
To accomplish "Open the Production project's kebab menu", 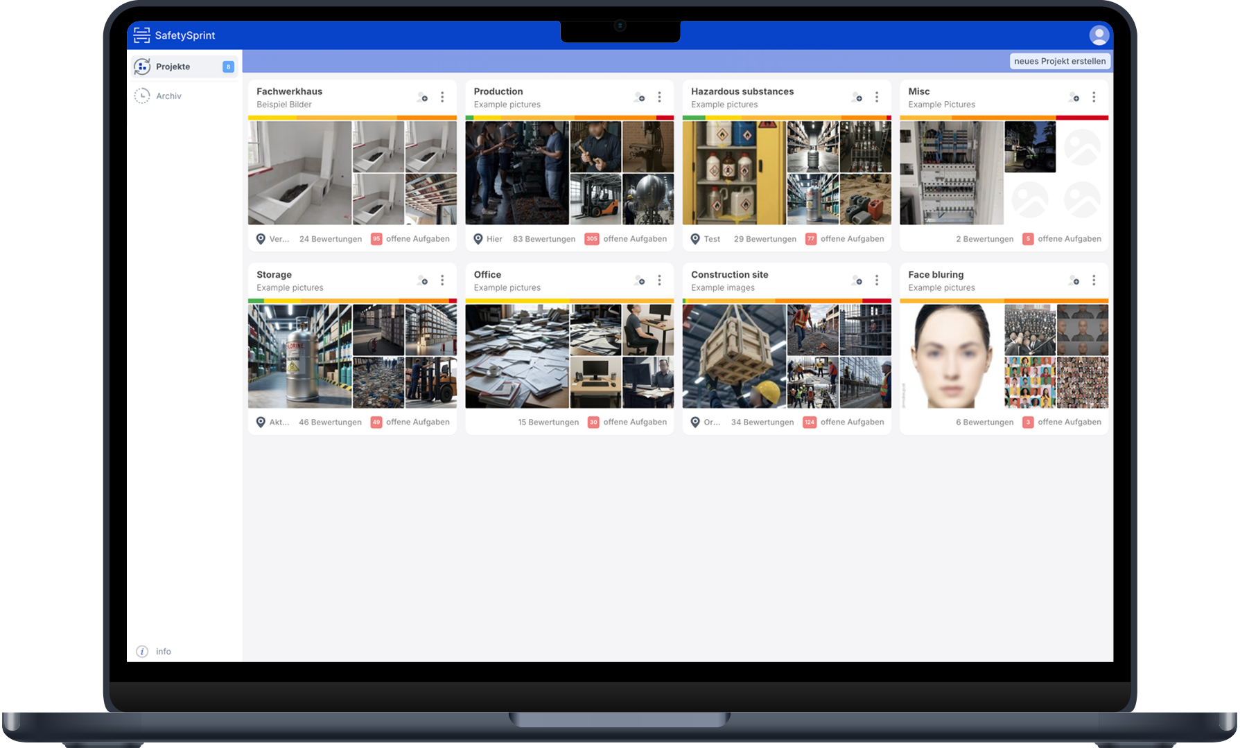I will (x=659, y=98).
